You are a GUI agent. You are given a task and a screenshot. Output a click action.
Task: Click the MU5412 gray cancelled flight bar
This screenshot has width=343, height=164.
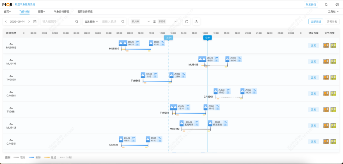point(196,129)
